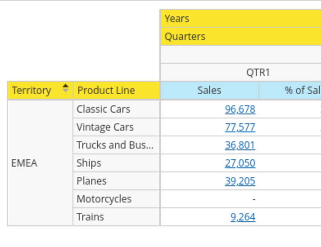Screen dimensions: 321x247
Task: Select the Vintage Cars row label
Action: (105, 127)
